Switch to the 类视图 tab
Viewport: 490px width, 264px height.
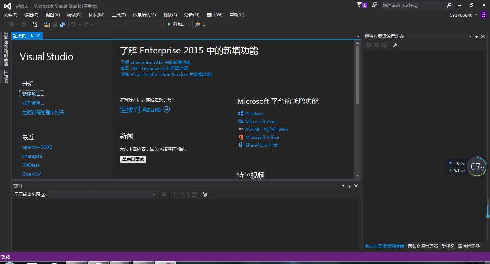(x=448, y=246)
